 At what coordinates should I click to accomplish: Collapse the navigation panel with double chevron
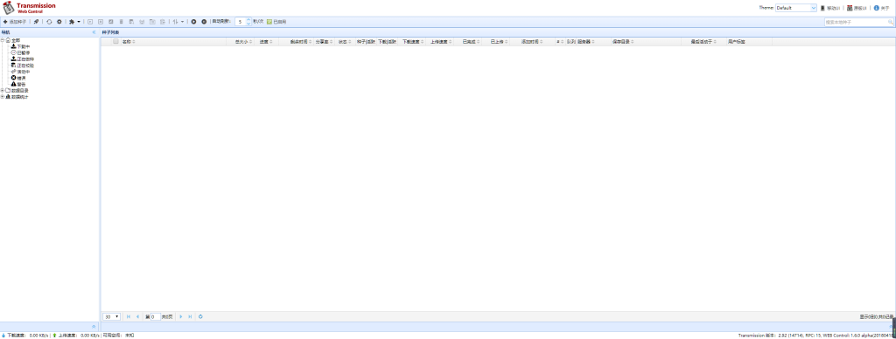(x=94, y=32)
